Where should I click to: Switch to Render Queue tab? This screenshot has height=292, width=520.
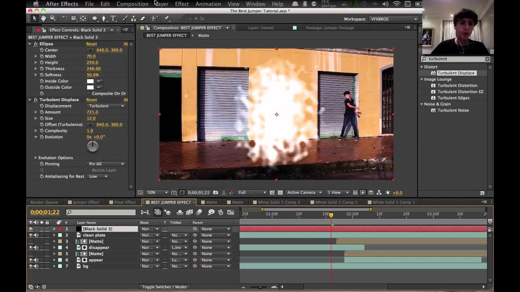pyautogui.click(x=44, y=202)
